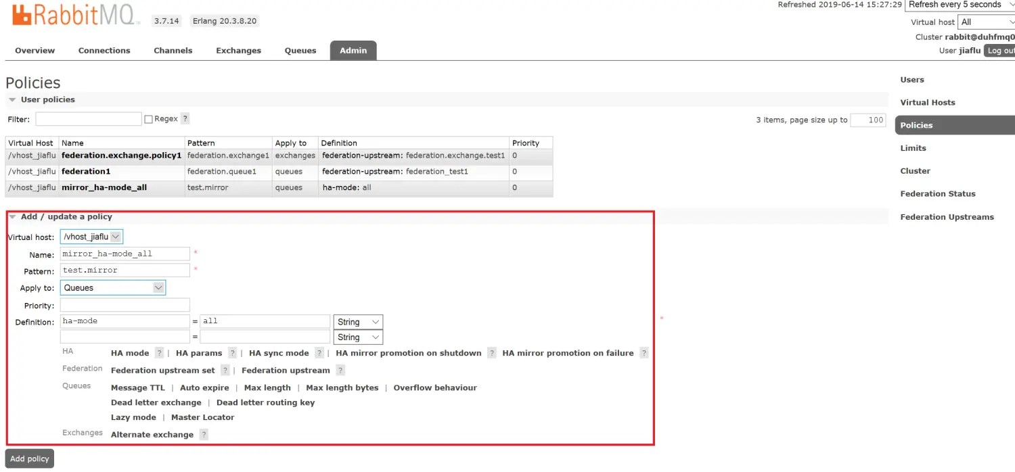Switch to the Exchanges tab

[x=239, y=51]
